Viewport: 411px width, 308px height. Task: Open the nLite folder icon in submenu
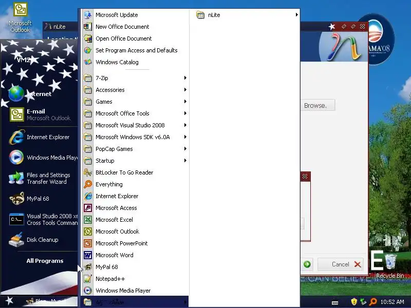[x=200, y=15]
